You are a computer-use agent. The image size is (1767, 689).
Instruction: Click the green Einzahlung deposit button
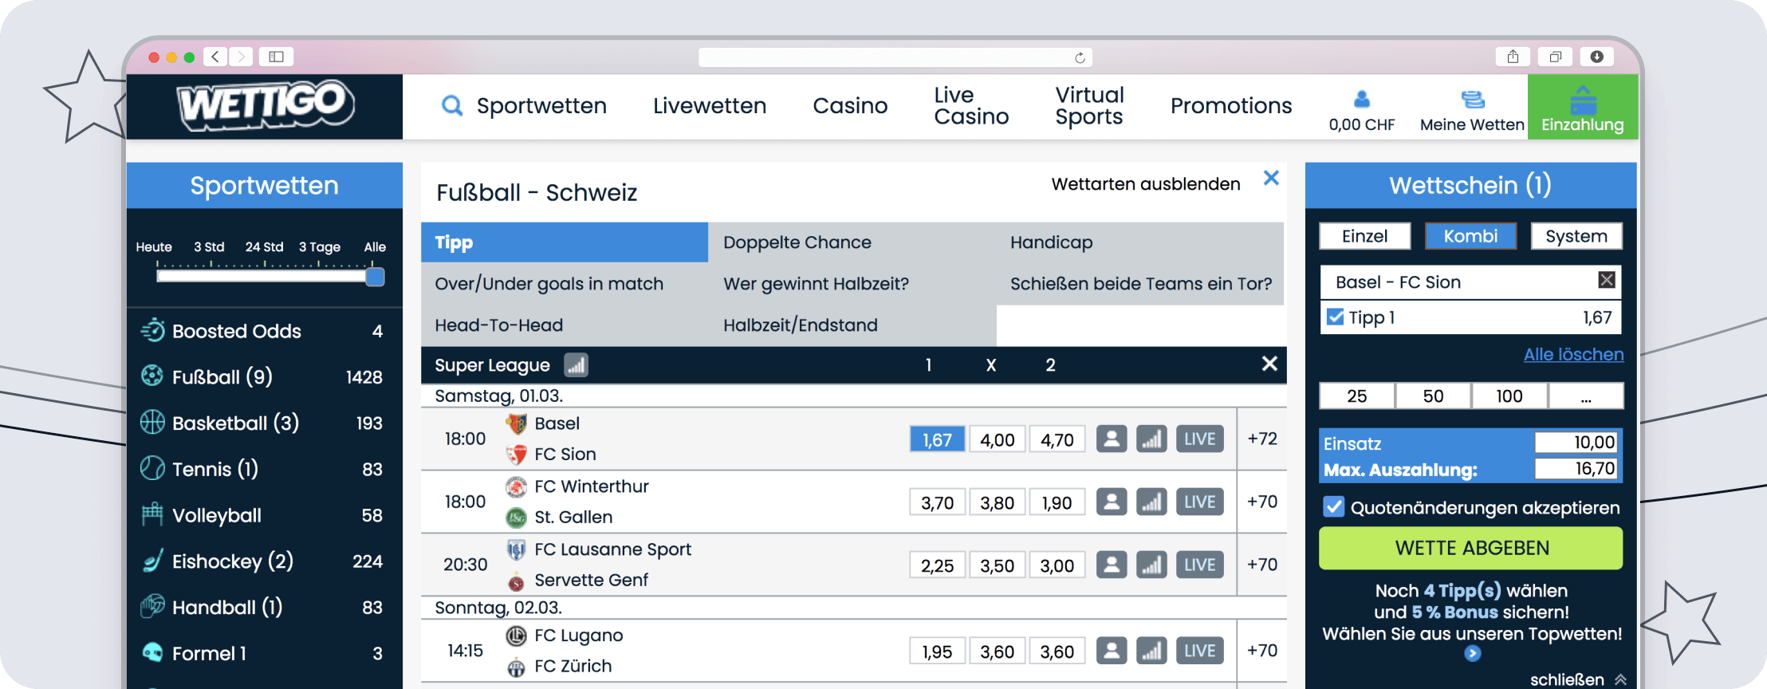coord(1583,107)
